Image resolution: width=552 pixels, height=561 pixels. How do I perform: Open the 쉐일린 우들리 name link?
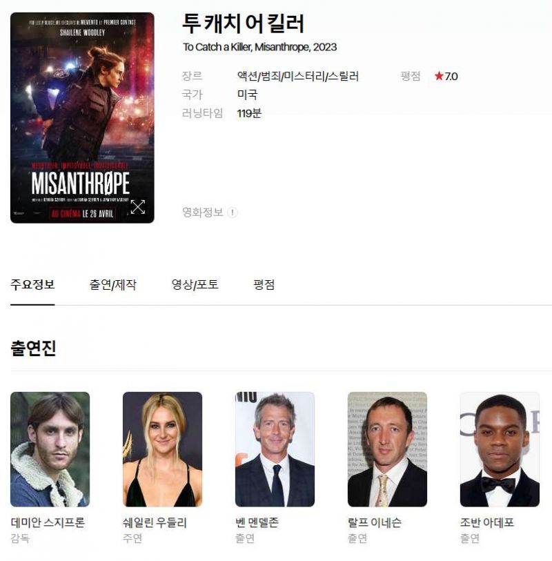(x=155, y=523)
